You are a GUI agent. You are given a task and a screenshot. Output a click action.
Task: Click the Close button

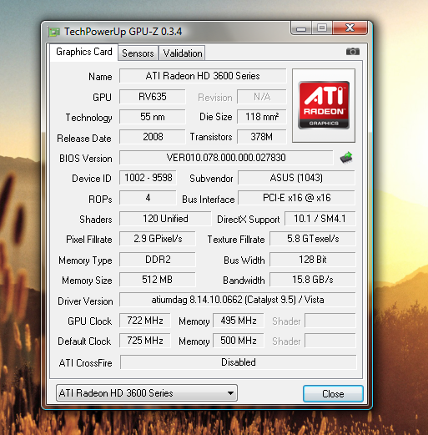tap(333, 394)
